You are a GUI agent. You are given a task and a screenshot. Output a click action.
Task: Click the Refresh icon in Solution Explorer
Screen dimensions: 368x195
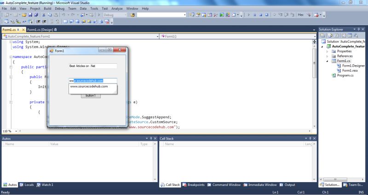click(336, 36)
